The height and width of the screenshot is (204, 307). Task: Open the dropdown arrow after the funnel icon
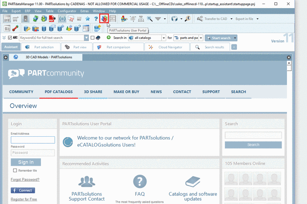click(165, 19)
